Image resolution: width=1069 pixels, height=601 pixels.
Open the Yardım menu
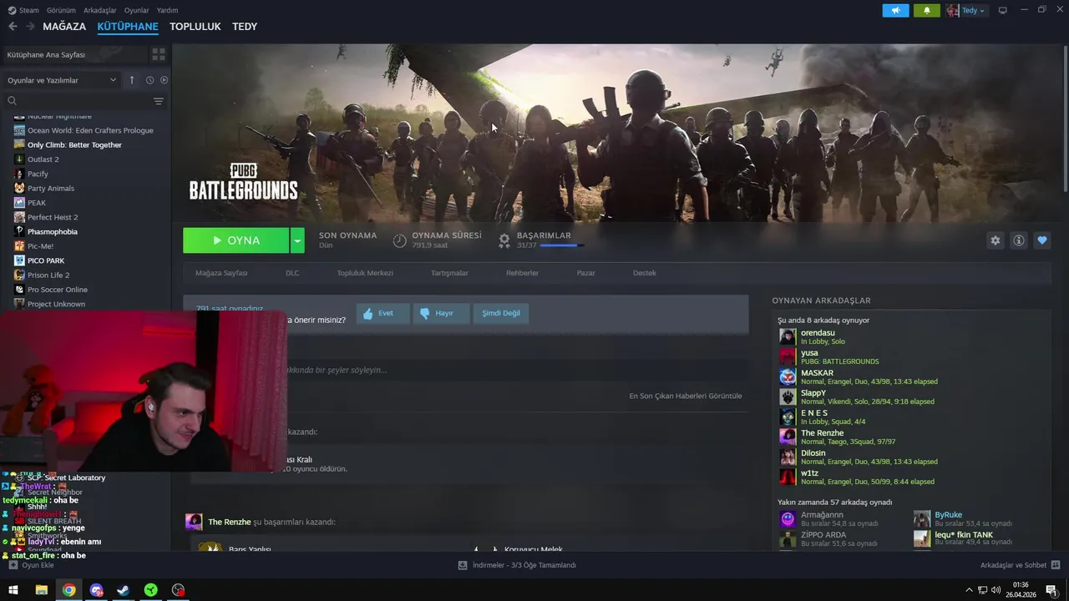pos(167,10)
